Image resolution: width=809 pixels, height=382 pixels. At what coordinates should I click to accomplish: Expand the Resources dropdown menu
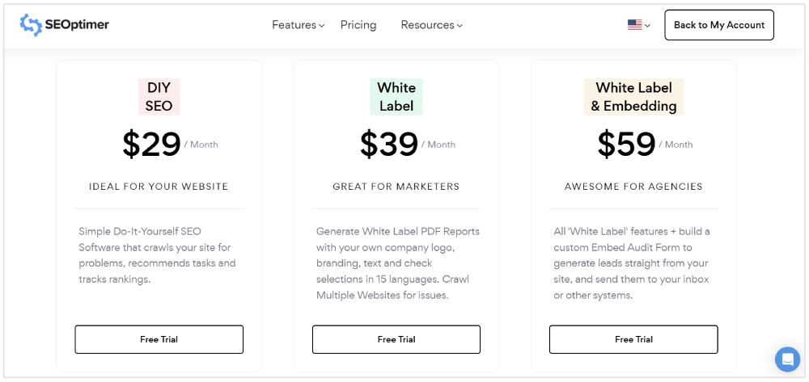pos(431,25)
